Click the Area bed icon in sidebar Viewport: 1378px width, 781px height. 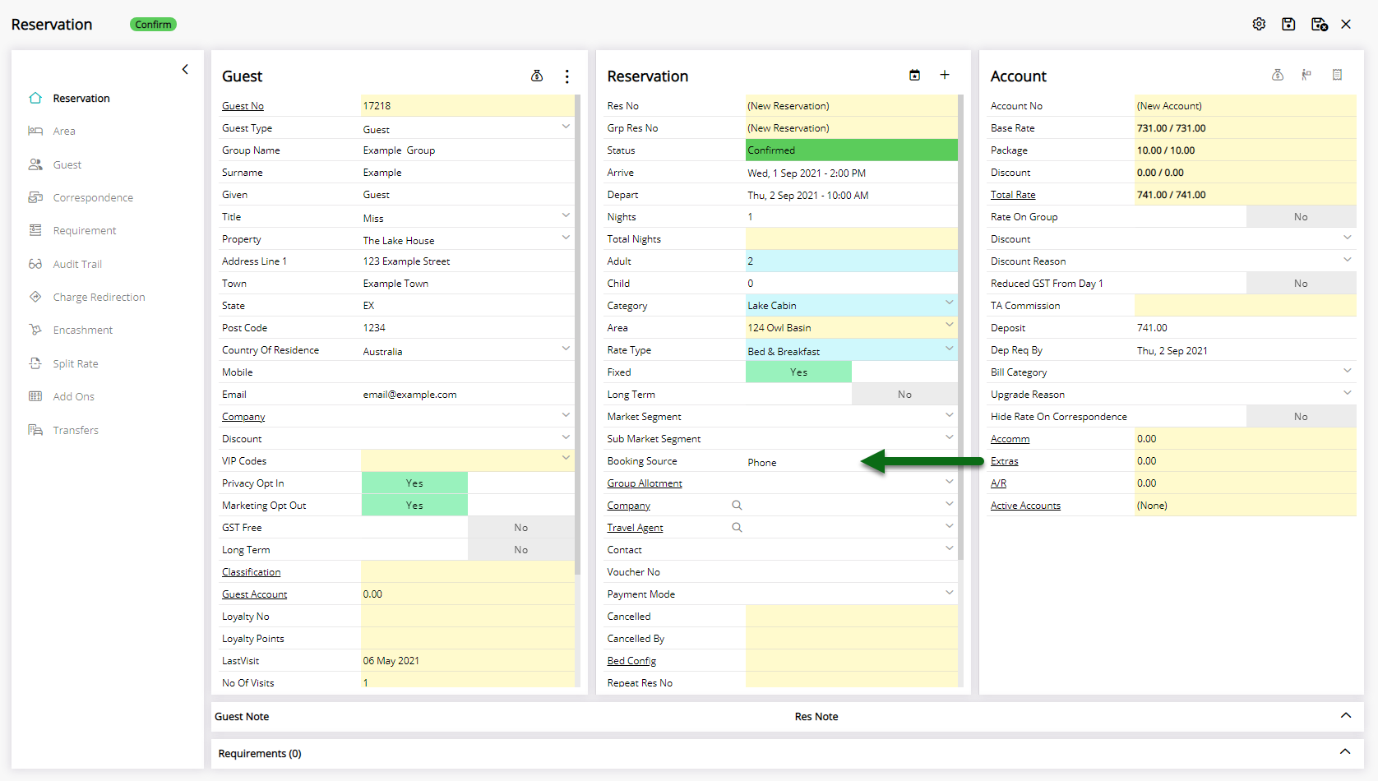(x=35, y=131)
